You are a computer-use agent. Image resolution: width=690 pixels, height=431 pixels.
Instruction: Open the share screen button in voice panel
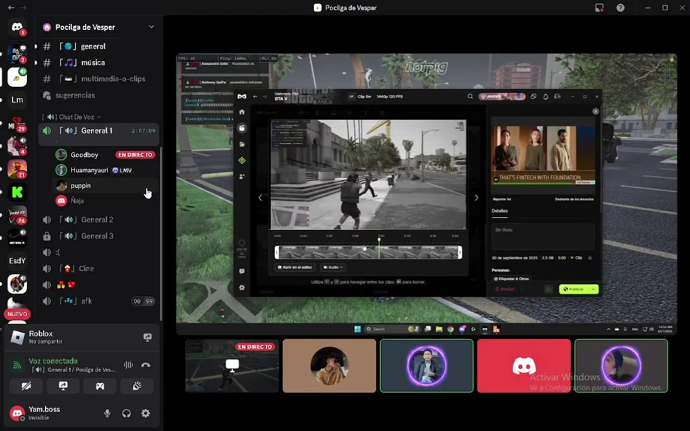[x=63, y=386]
